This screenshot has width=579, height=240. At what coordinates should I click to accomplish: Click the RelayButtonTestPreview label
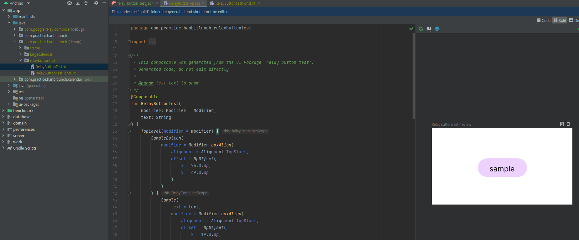coord(451,125)
